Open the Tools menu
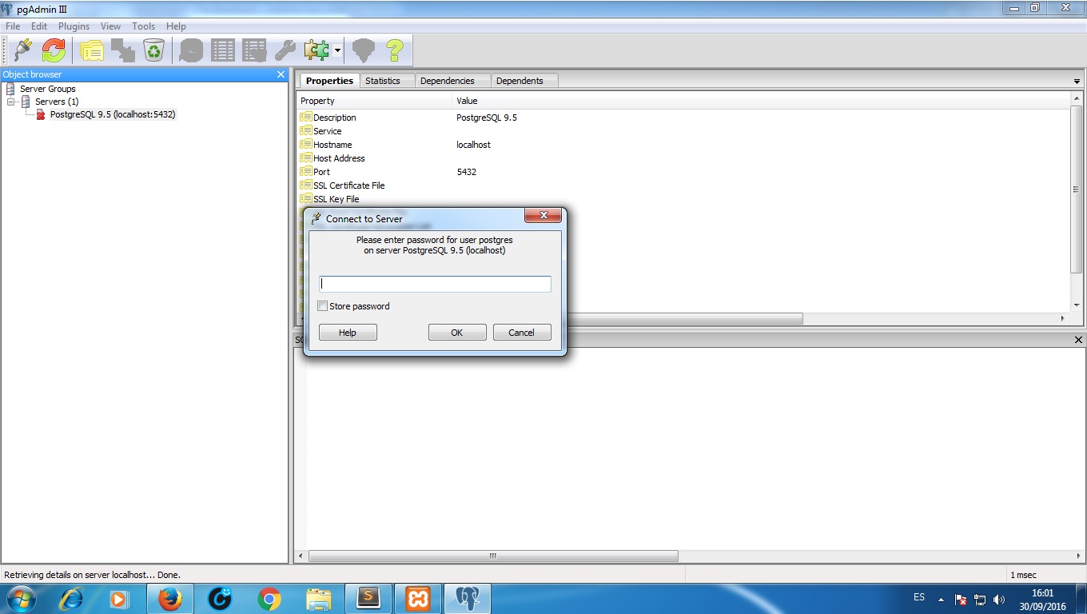The width and height of the screenshot is (1087, 614). [144, 26]
